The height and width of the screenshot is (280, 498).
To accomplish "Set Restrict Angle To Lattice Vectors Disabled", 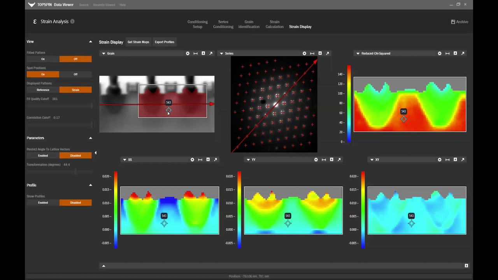I will [x=75, y=156].
